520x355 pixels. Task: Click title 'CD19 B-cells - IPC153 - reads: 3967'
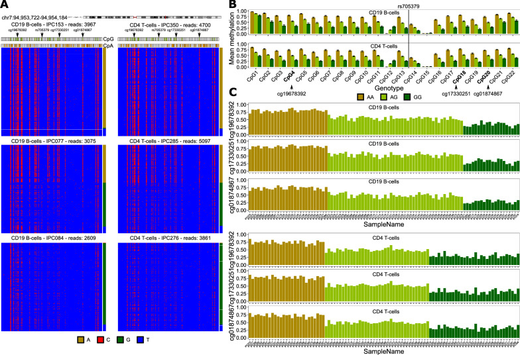[53, 25]
